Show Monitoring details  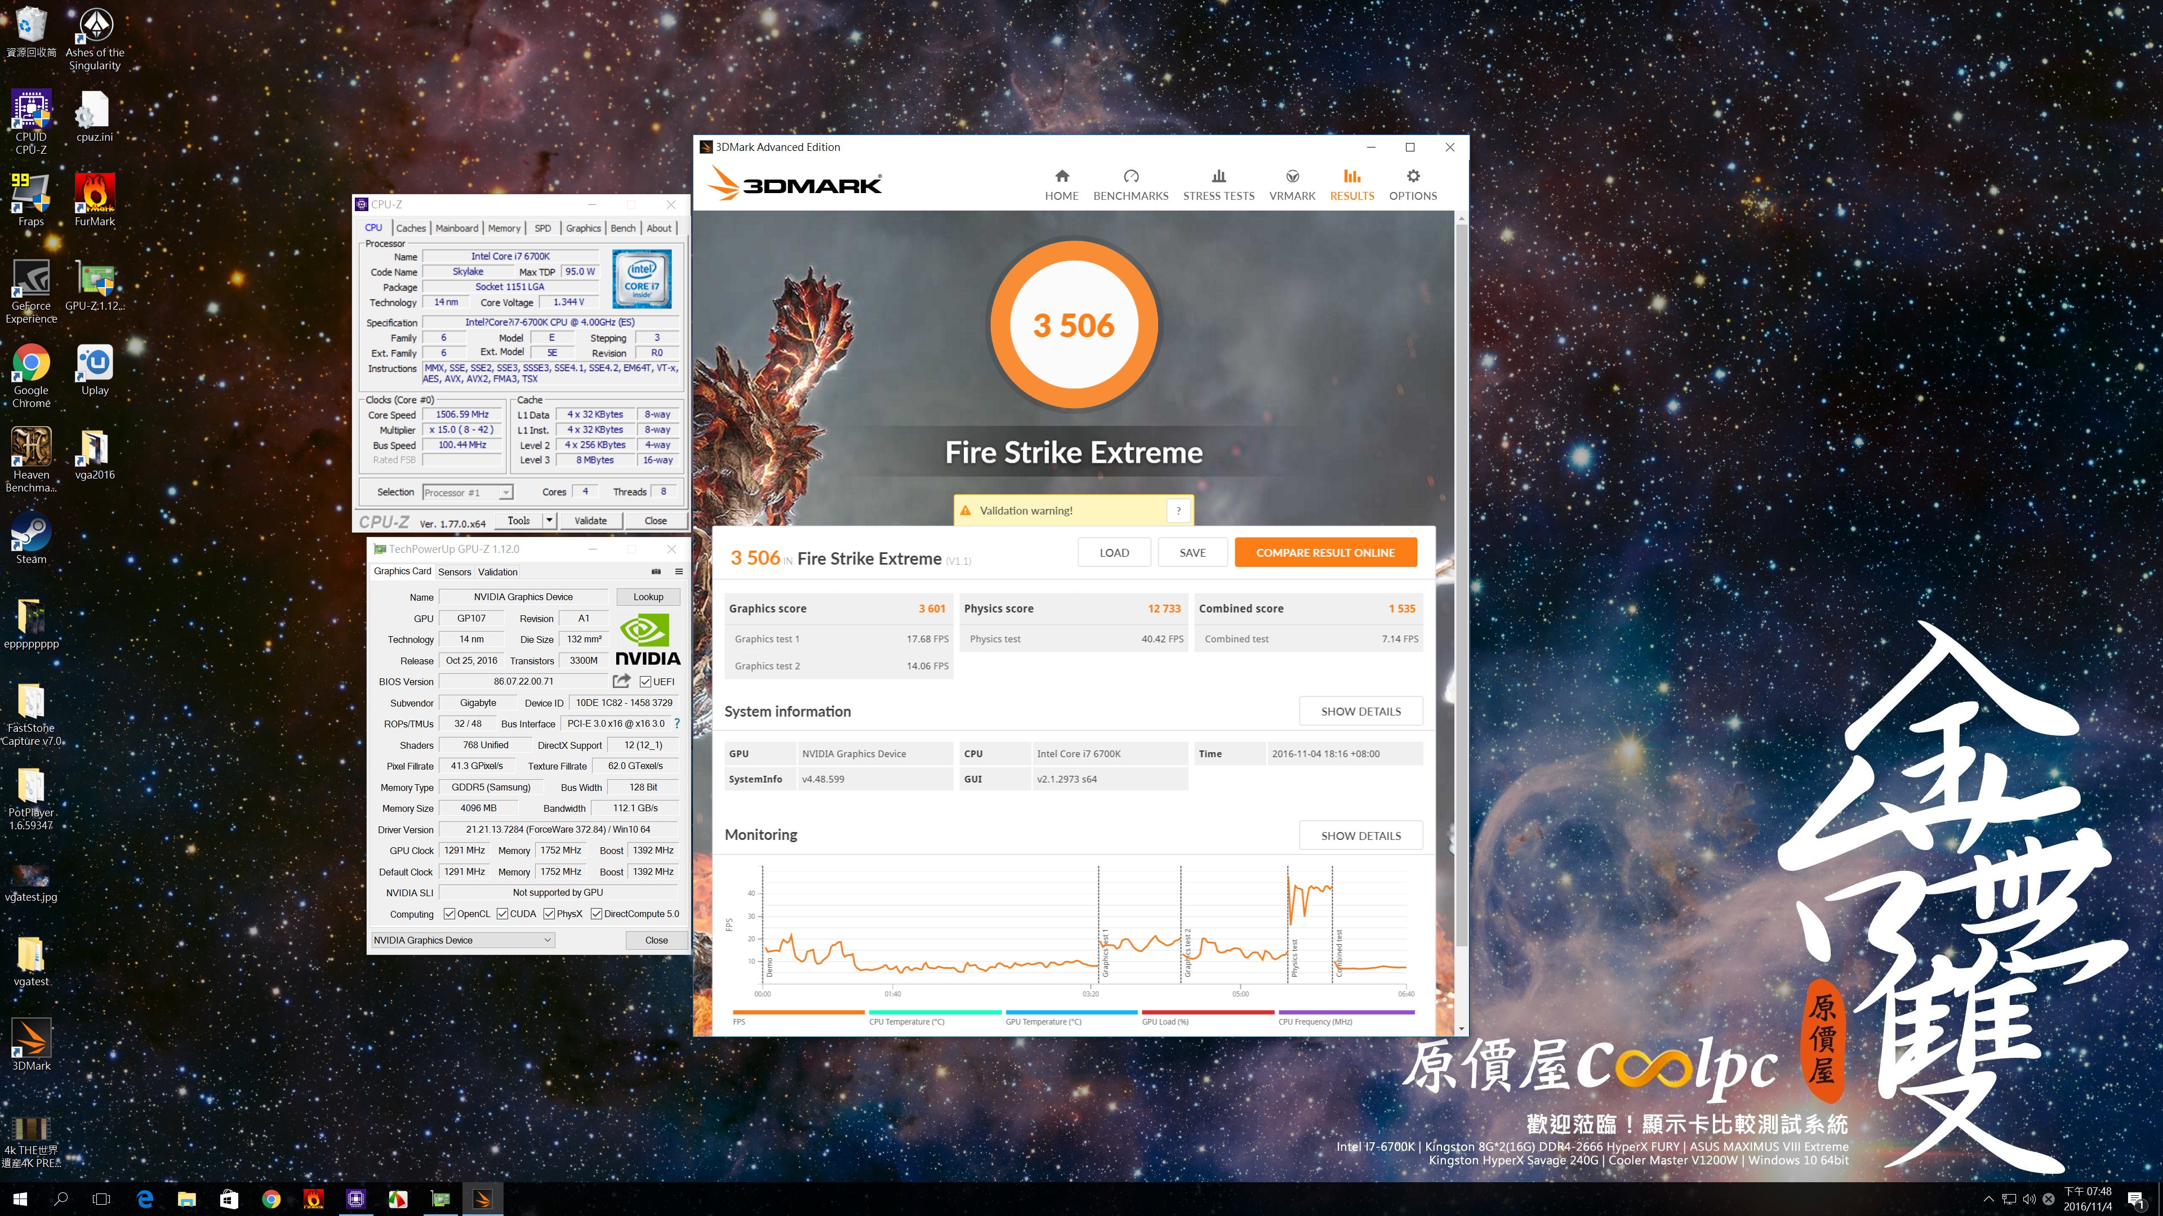coord(1360,835)
